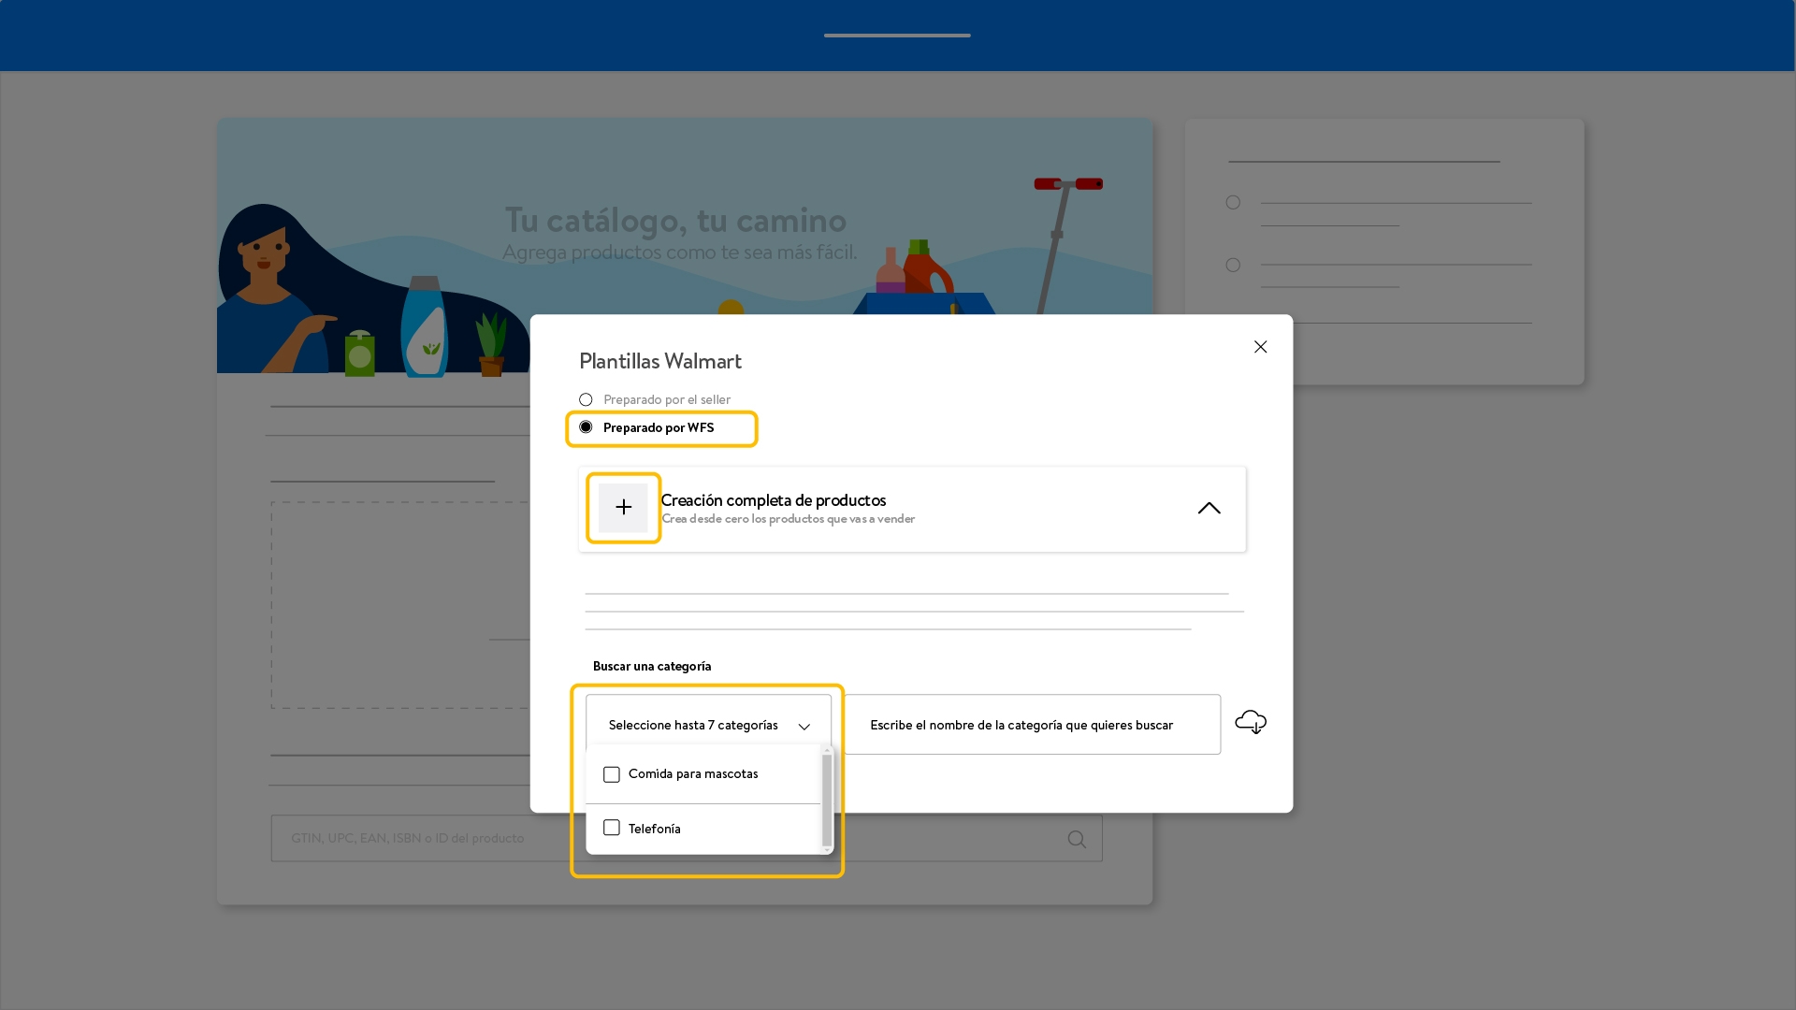Check the 'Comida para mascotas' checkbox
This screenshot has width=1796, height=1010.
pos(612,774)
